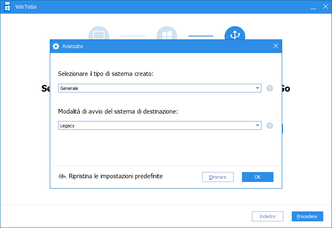Open help for boot mode selection
332x228 pixels.
coord(270,126)
